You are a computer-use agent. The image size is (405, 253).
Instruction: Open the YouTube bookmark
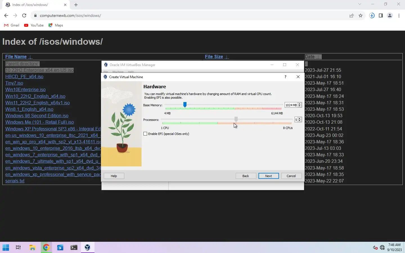(34, 25)
